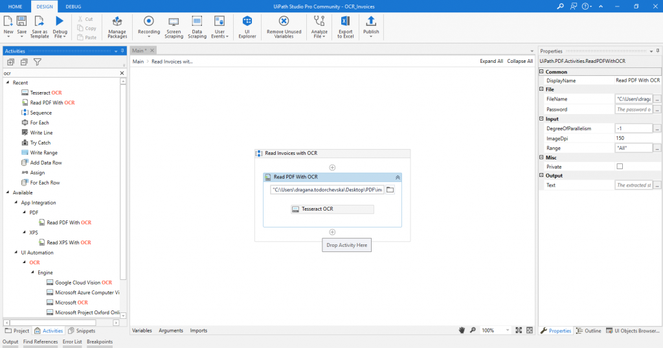
Task: Select Google Cloud Vision OCR activity
Action: click(79, 283)
